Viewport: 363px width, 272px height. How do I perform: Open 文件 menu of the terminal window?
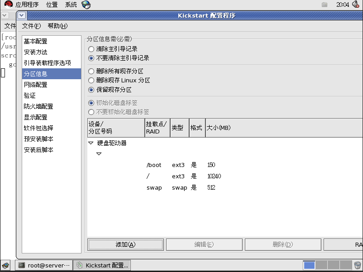(10, 26)
